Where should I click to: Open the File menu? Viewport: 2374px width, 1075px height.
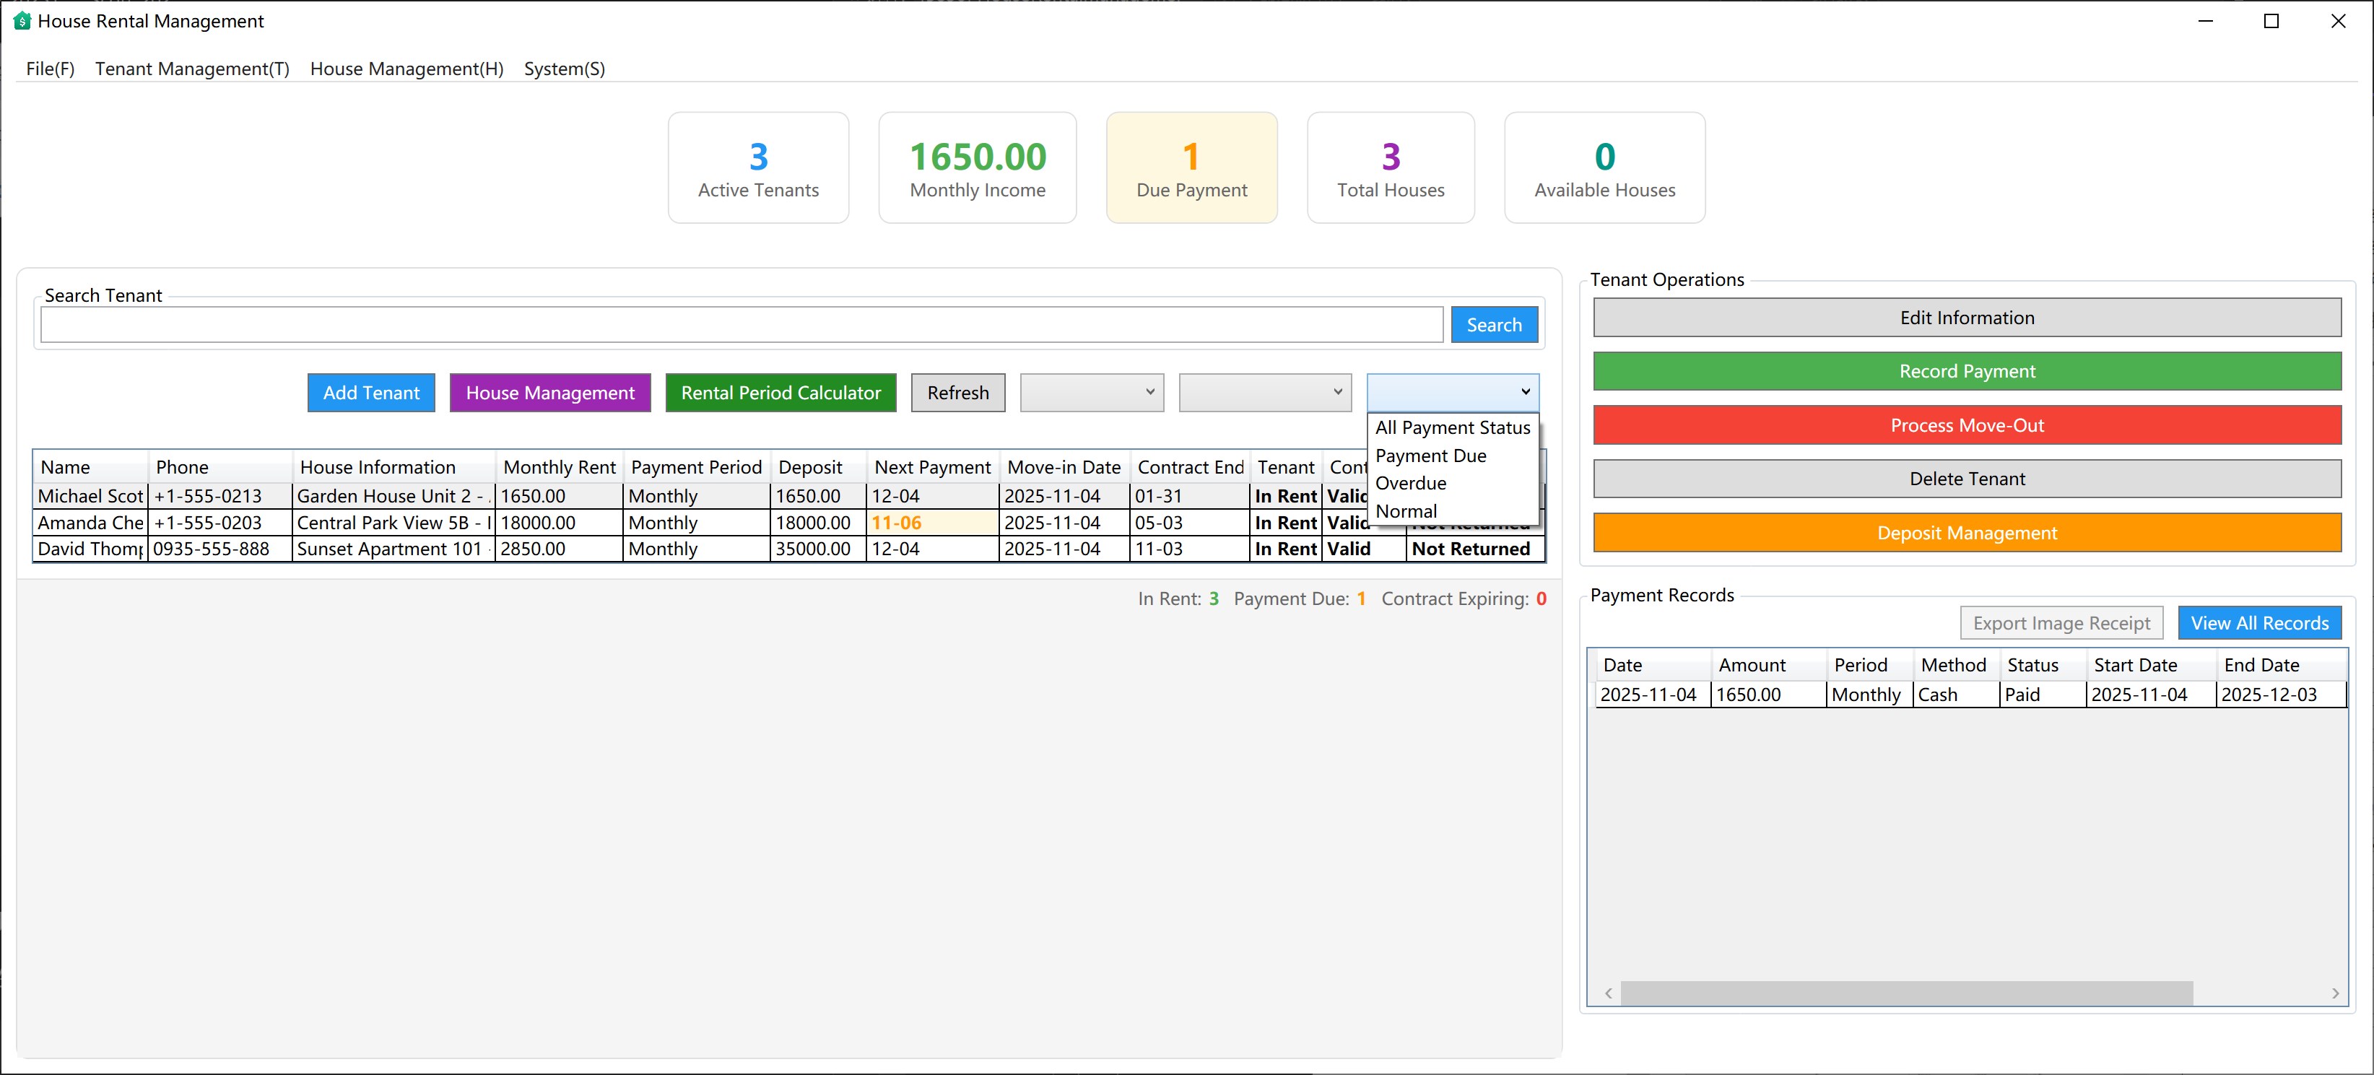tap(50, 68)
